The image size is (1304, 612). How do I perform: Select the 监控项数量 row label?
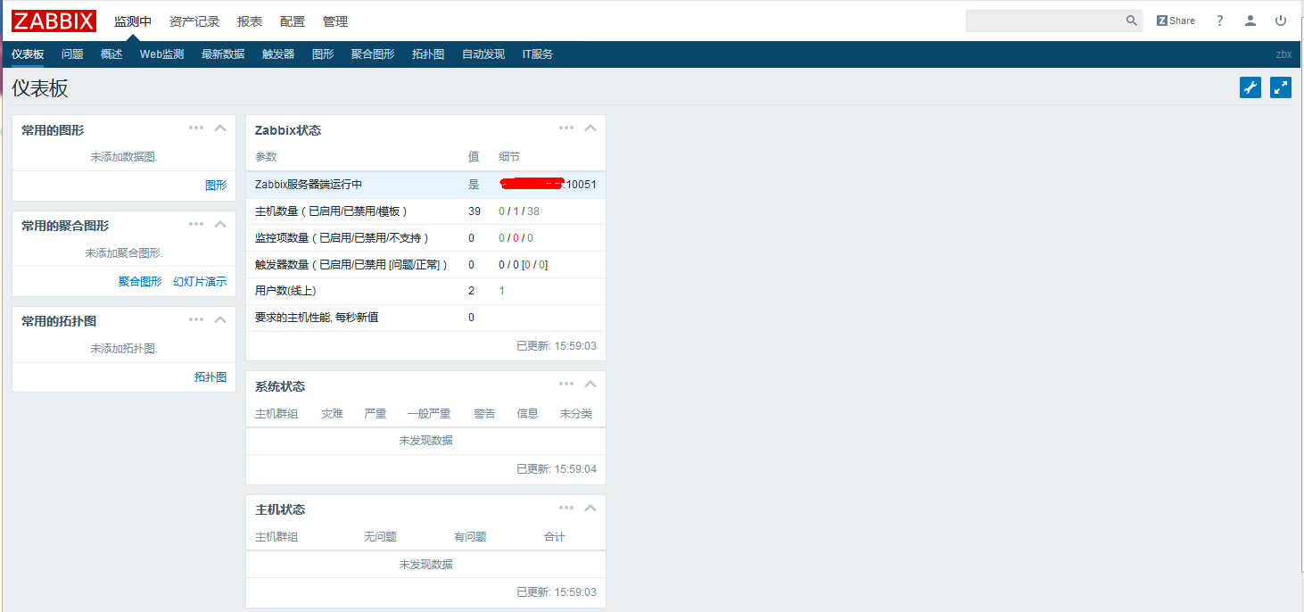click(x=342, y=238)
